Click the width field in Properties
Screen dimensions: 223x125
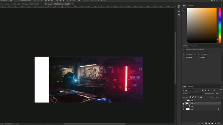(189, 54)
